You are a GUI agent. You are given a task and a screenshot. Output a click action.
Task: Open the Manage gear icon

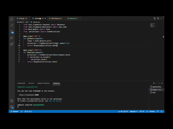[12, 107]
